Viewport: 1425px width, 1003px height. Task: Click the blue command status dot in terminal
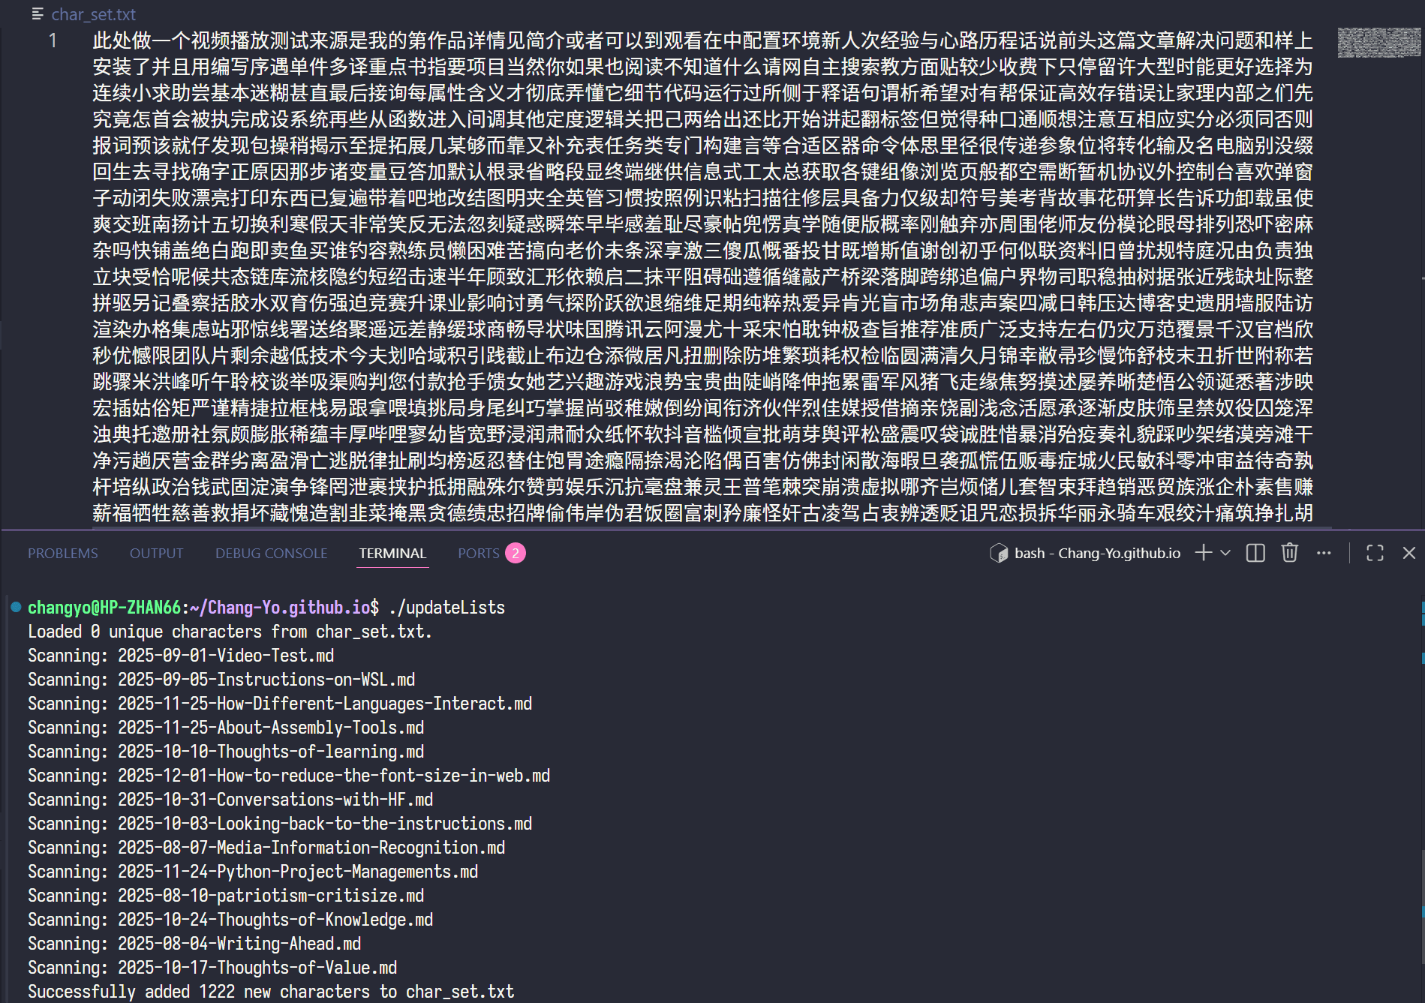[16, 607]
